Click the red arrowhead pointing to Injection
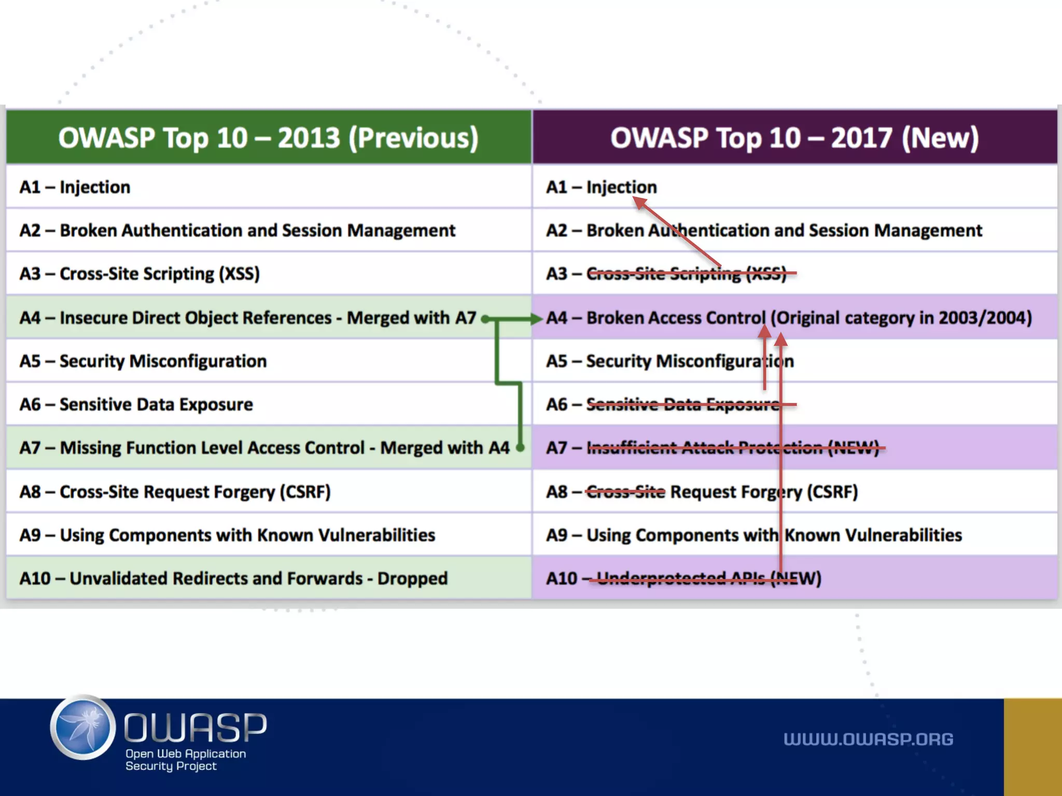This screenshot has height=796, width=1062. click(640, 204)
